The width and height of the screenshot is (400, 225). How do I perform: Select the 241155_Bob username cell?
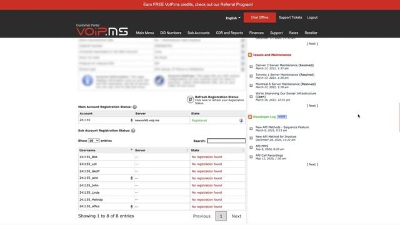[106, 157]
